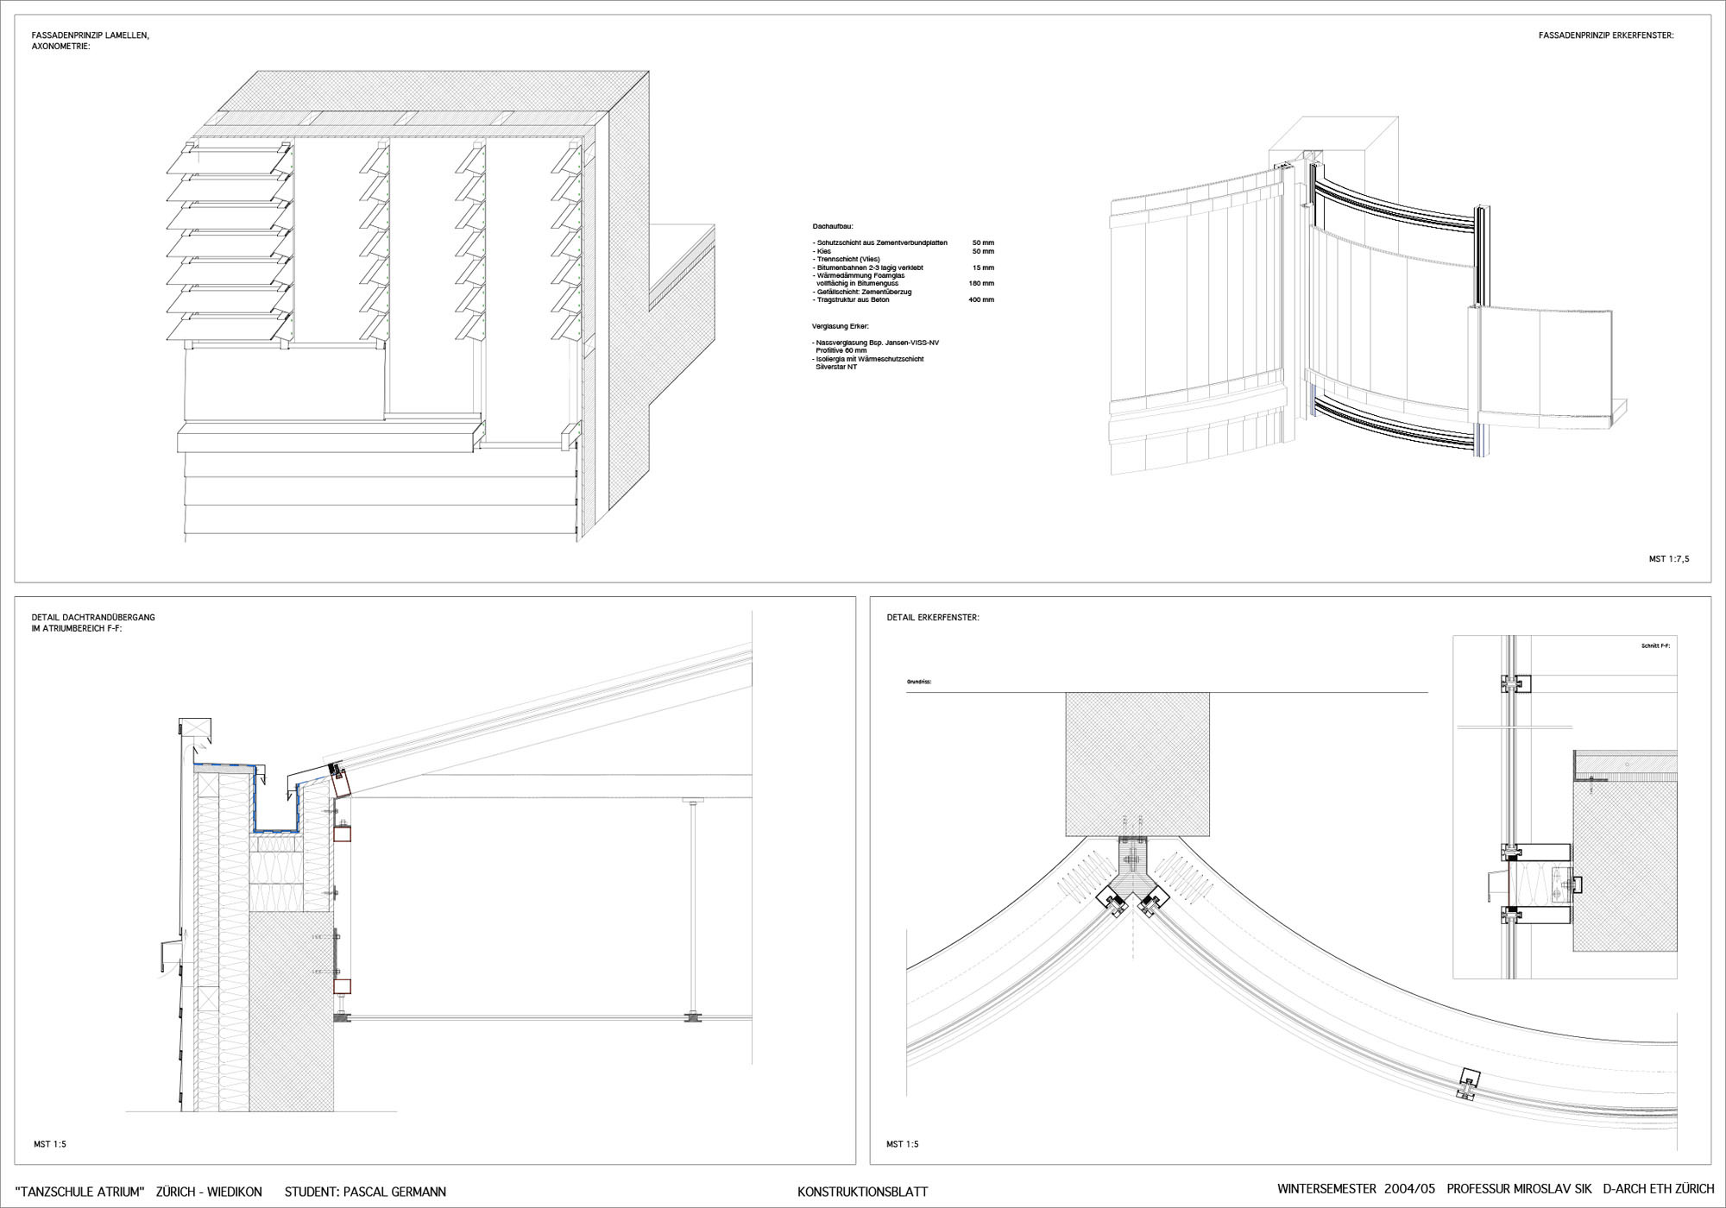Click 'MST 1:5' in Erkerfenster panel
This screenshot has height=1208, width=1726.
(902, 1144)
